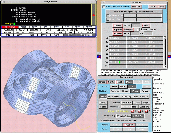
Task: Toggle the Y print checkbox
Action: tap(139, 111)
